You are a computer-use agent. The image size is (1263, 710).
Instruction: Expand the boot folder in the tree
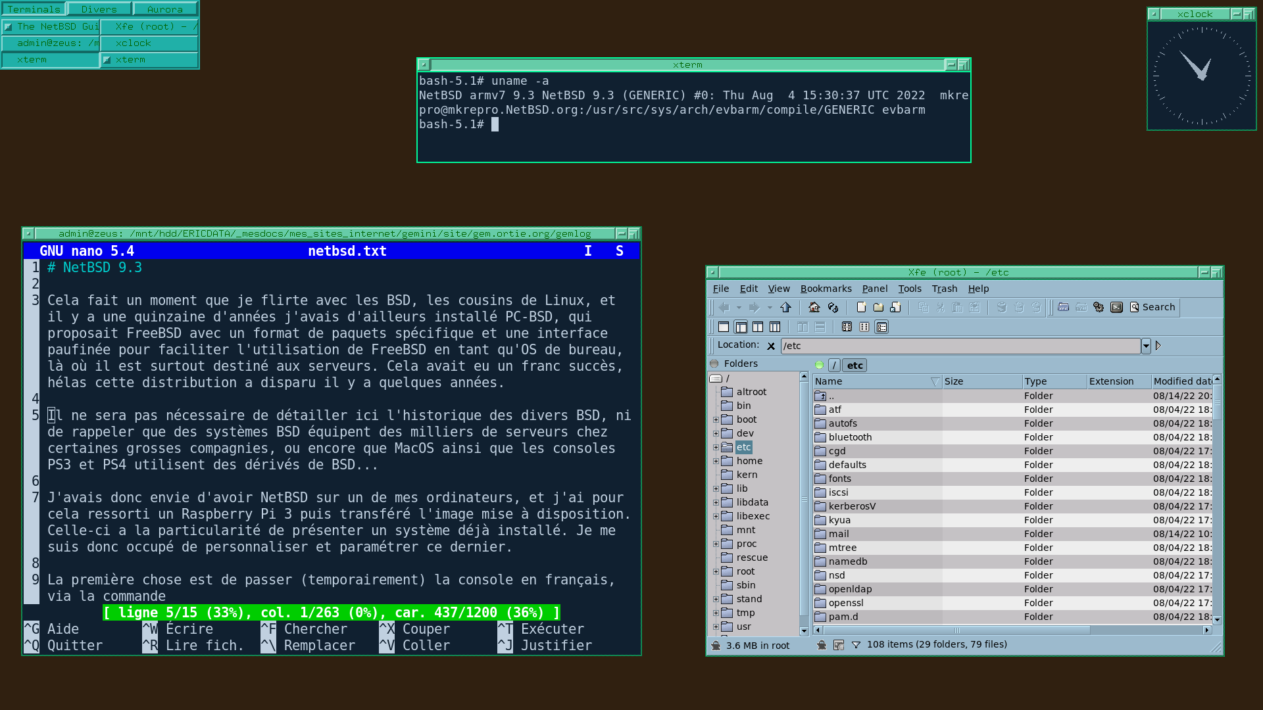(716, 419)
